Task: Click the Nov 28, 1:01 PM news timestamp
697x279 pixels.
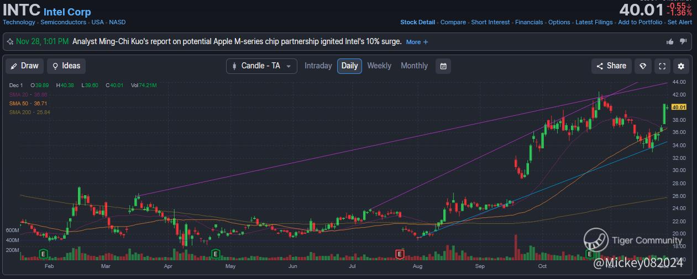Action: pos(43,41)
